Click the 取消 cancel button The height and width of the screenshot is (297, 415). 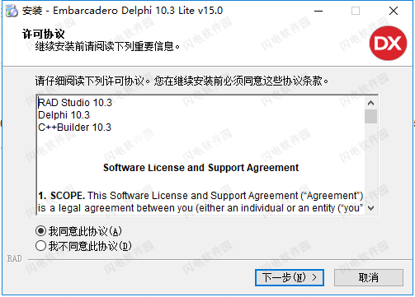pyautogui.click(x=369, y=277)
